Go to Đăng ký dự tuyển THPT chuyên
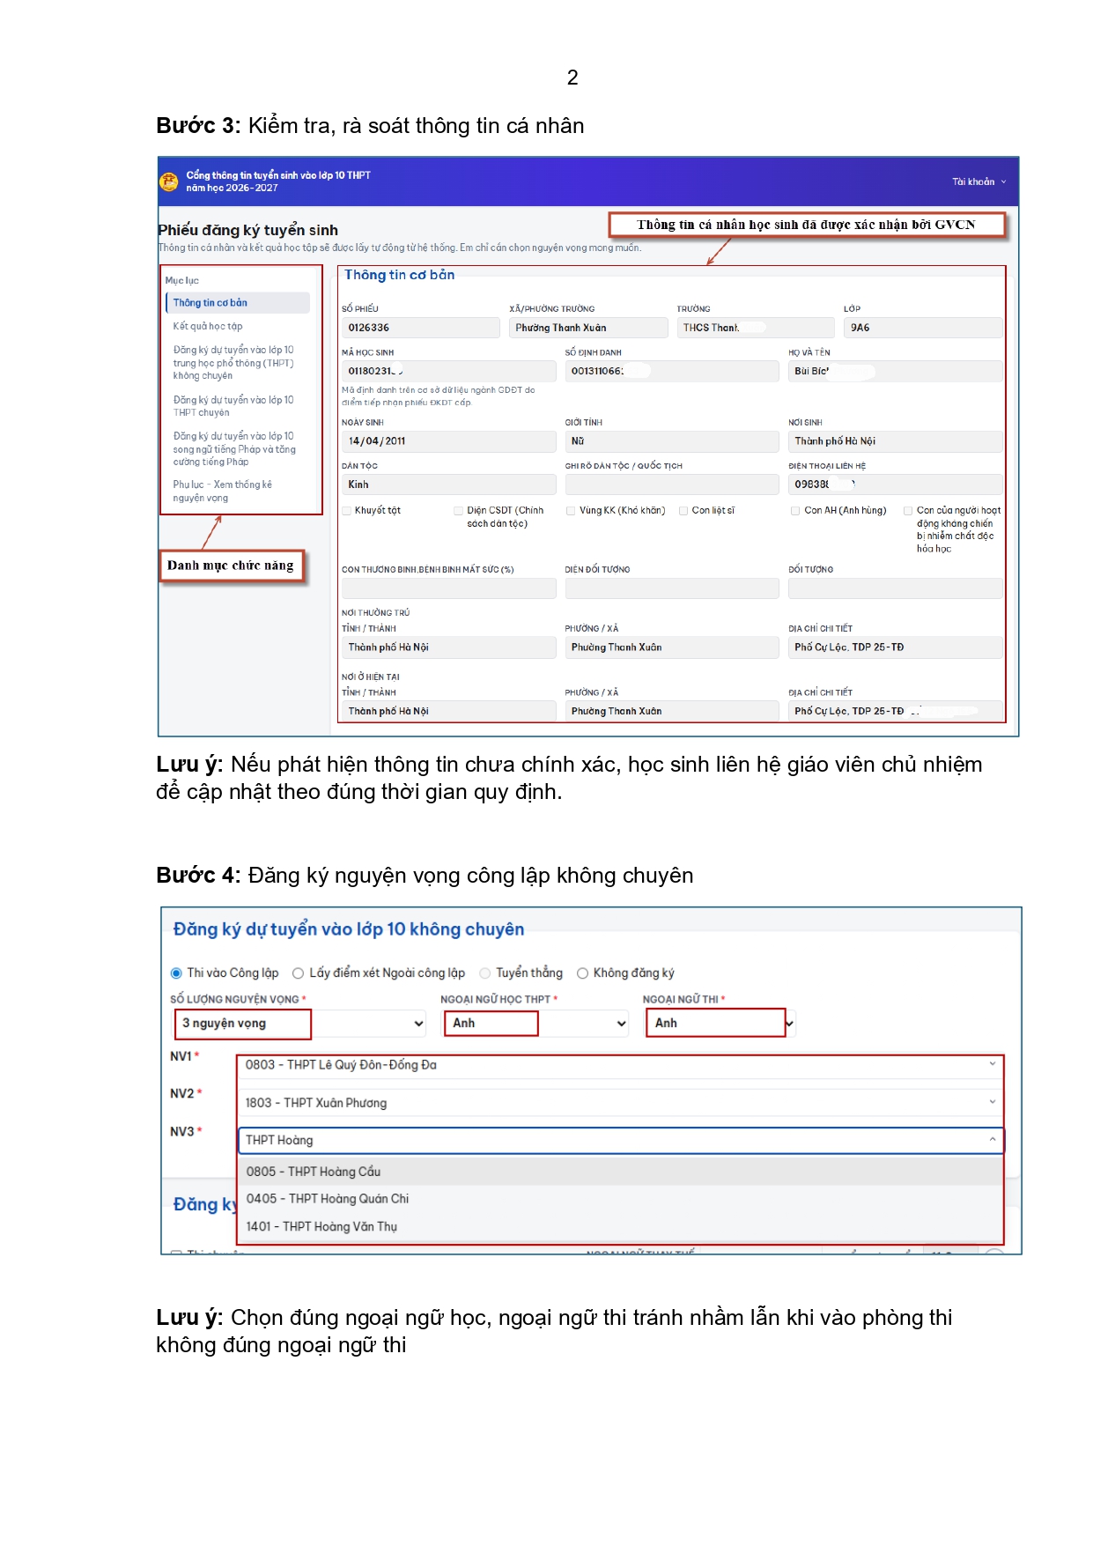The image size is (1093, 1546). click(233, 406)
